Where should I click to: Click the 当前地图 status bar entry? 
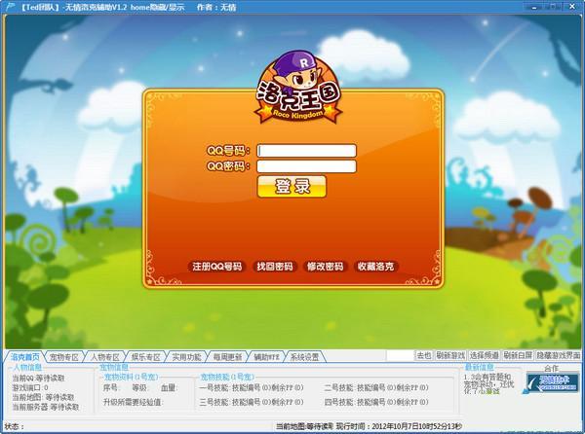point(304,426)
